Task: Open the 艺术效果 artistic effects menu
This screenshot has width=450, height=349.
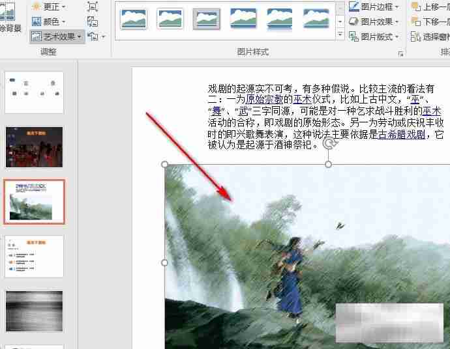Action: pos(57,36)
